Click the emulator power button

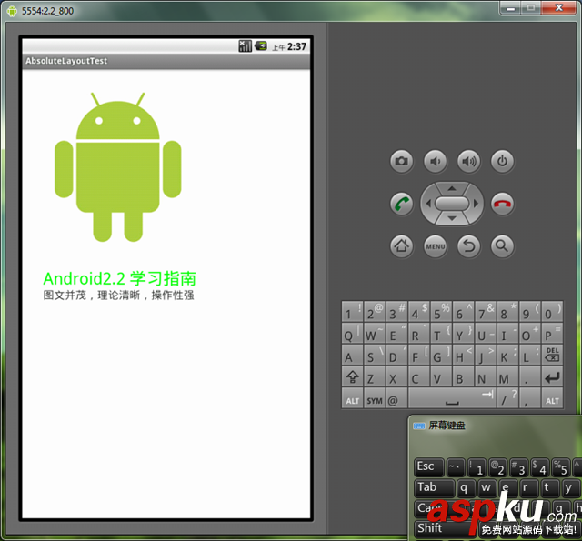(x=502, y=162)
